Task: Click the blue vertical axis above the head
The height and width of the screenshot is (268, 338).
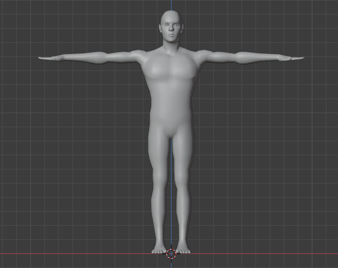Action: point(171,5)
